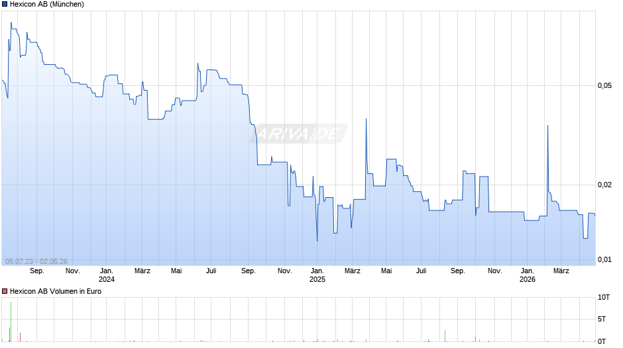Viewport: 623px width, 348px height.
Task: Click the price spike peak in March 2025
Action: (366, 119)
